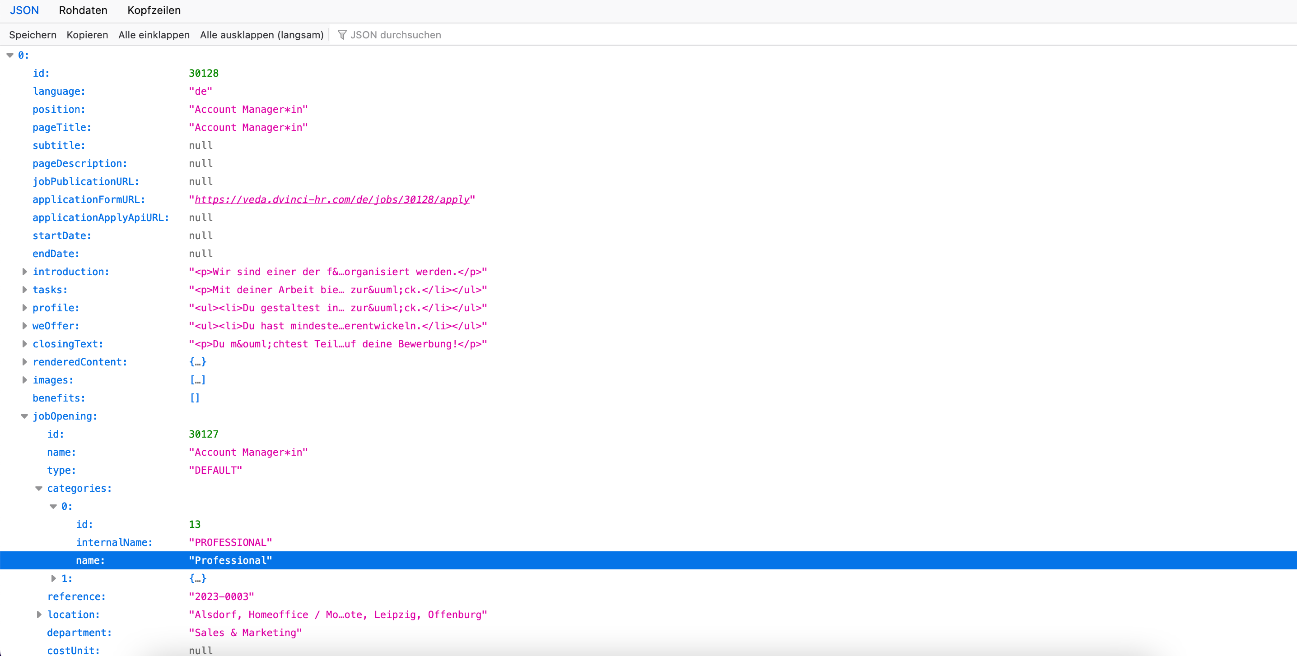The image size is (1297, 656).
Task: Click Alle einklappen
Action: (x=154, y=35)
